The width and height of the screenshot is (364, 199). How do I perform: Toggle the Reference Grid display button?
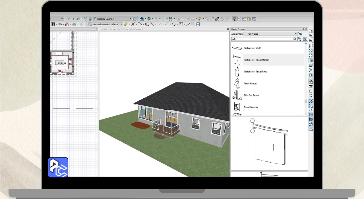(311, 115)
